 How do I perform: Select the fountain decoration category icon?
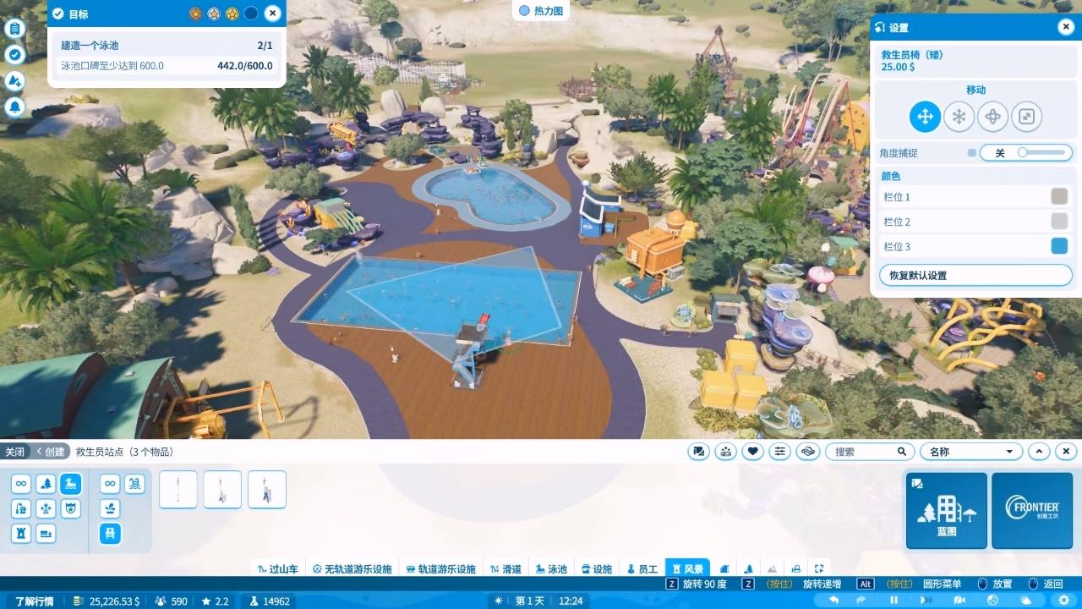(x=46, y=509)
